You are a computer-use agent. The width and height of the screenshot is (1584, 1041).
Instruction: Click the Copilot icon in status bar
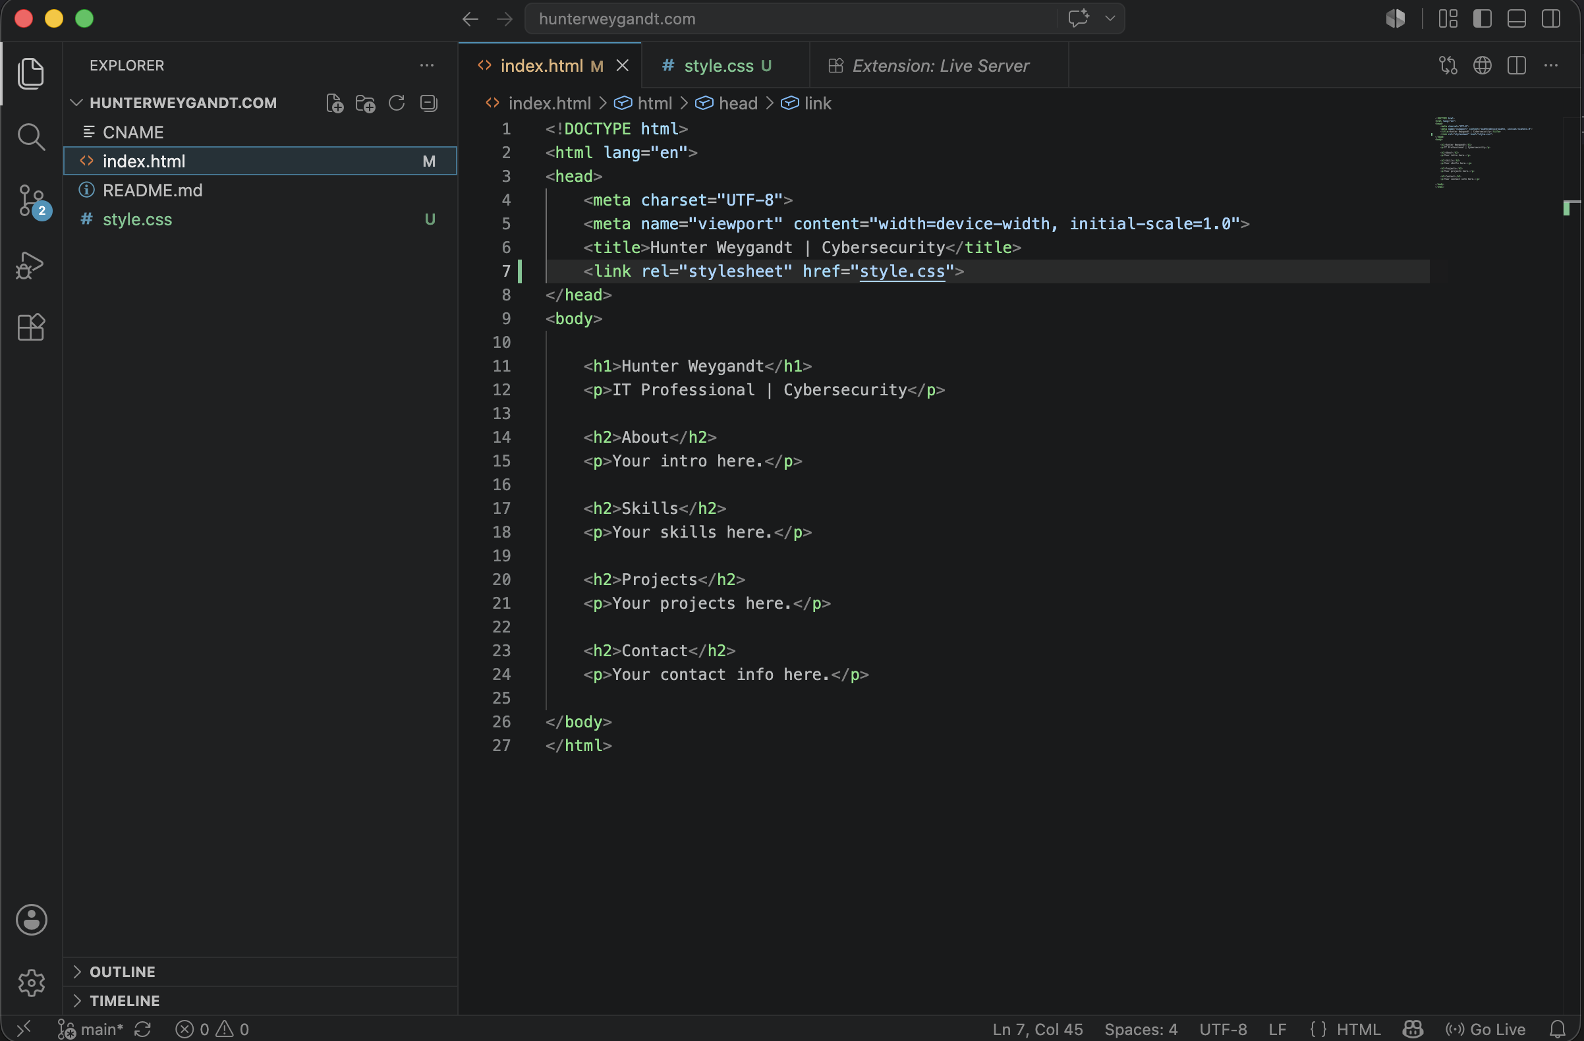1412,1029
